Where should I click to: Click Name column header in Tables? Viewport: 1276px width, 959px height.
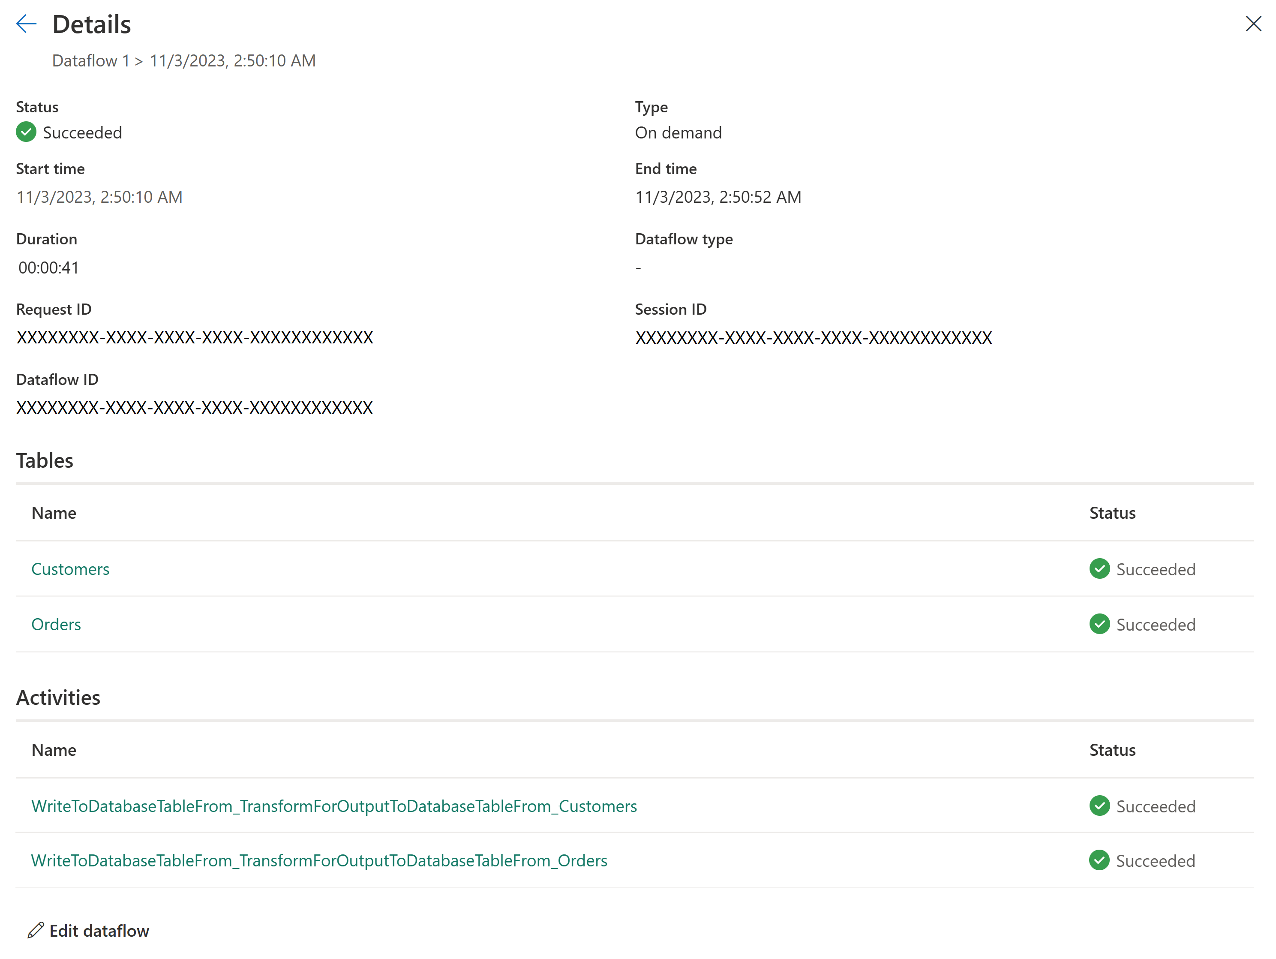point(54,513)
